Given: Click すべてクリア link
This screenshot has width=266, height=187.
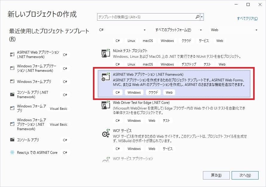Looking at the screenshot, I should coord(247,18).
